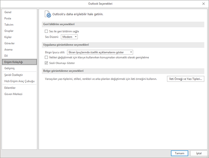Expand Ekran İpucu stili dropdown
Screen dimensions: 209x158
click(100, 52)
